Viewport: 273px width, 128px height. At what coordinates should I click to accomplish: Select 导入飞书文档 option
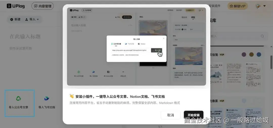click(x=47, y=103)
